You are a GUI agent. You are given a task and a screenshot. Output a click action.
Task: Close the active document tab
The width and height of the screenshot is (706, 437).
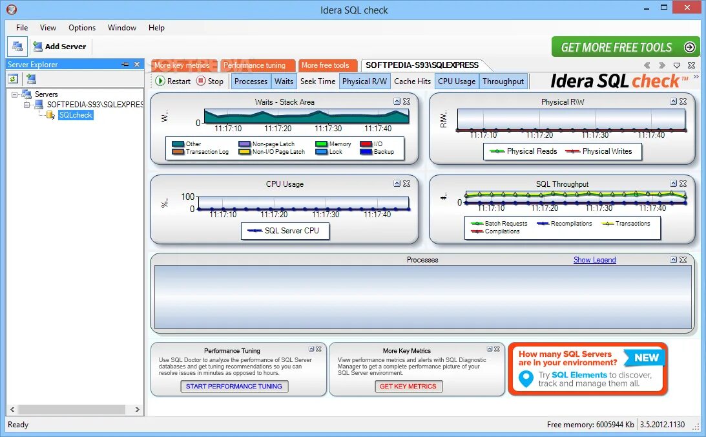(x=692, y=65)
